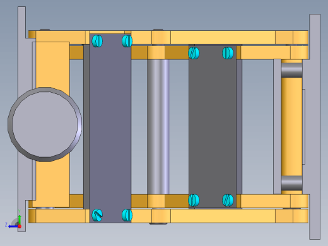Pick the dark gray right-hand plate
The image size is (328, 246).
(x=213, y=127)
